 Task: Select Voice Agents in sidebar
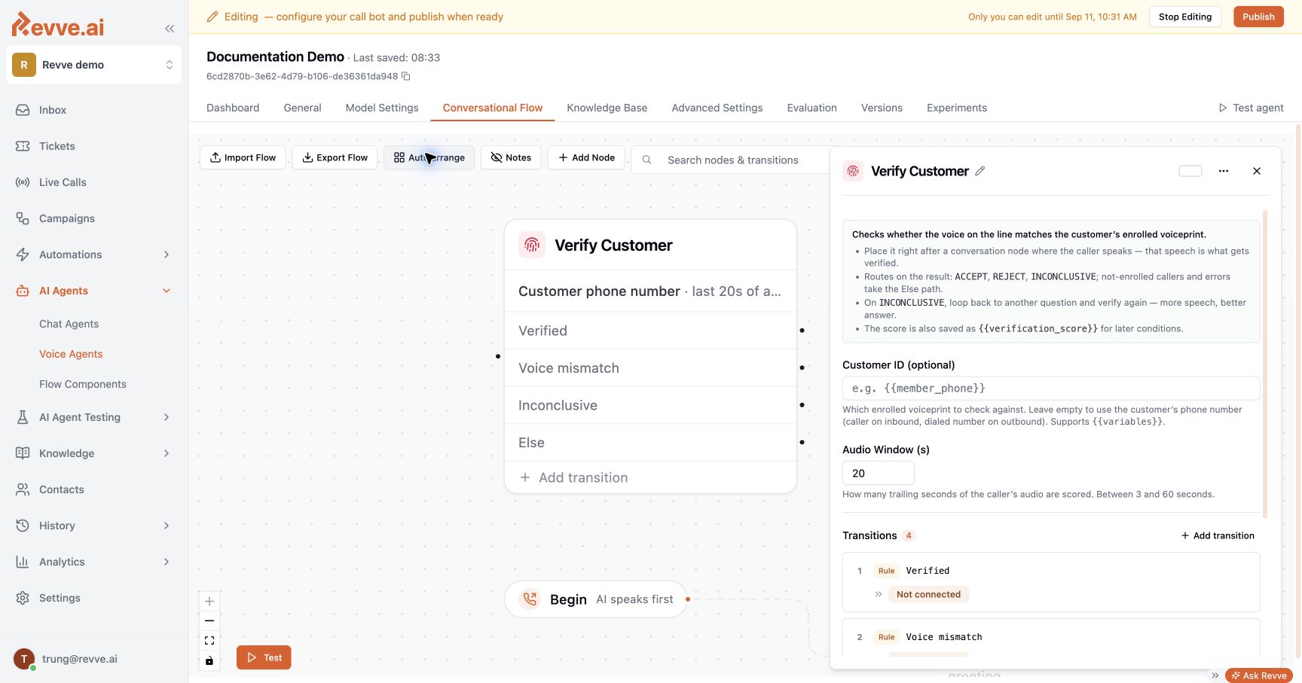tap(71, 354)
